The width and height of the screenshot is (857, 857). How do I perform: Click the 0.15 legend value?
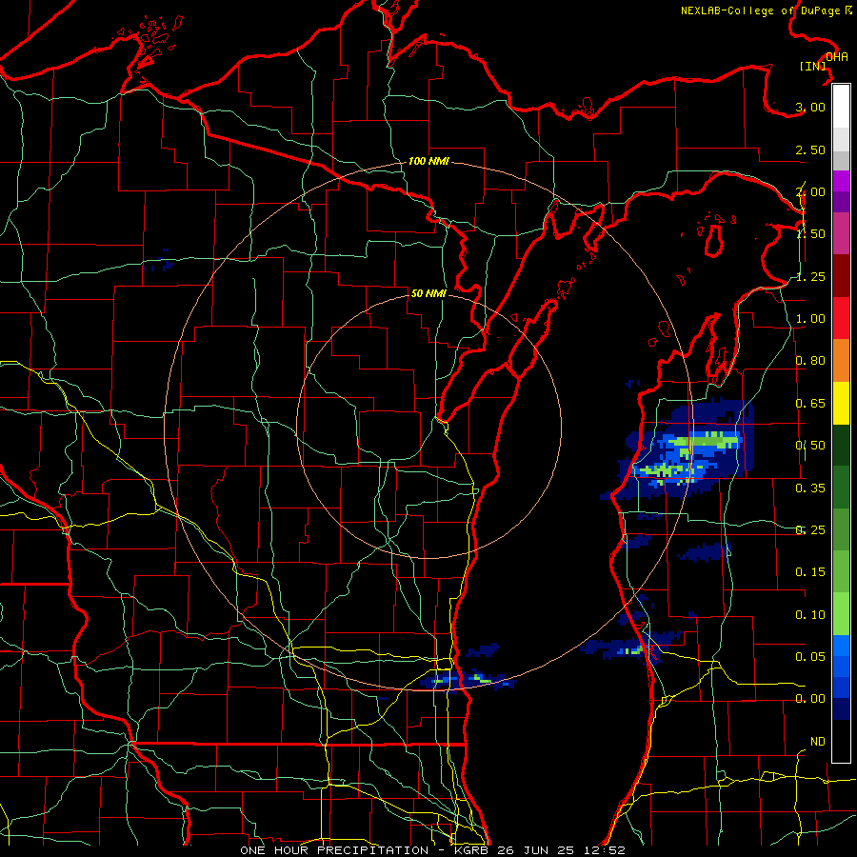(x=810, y=572)
